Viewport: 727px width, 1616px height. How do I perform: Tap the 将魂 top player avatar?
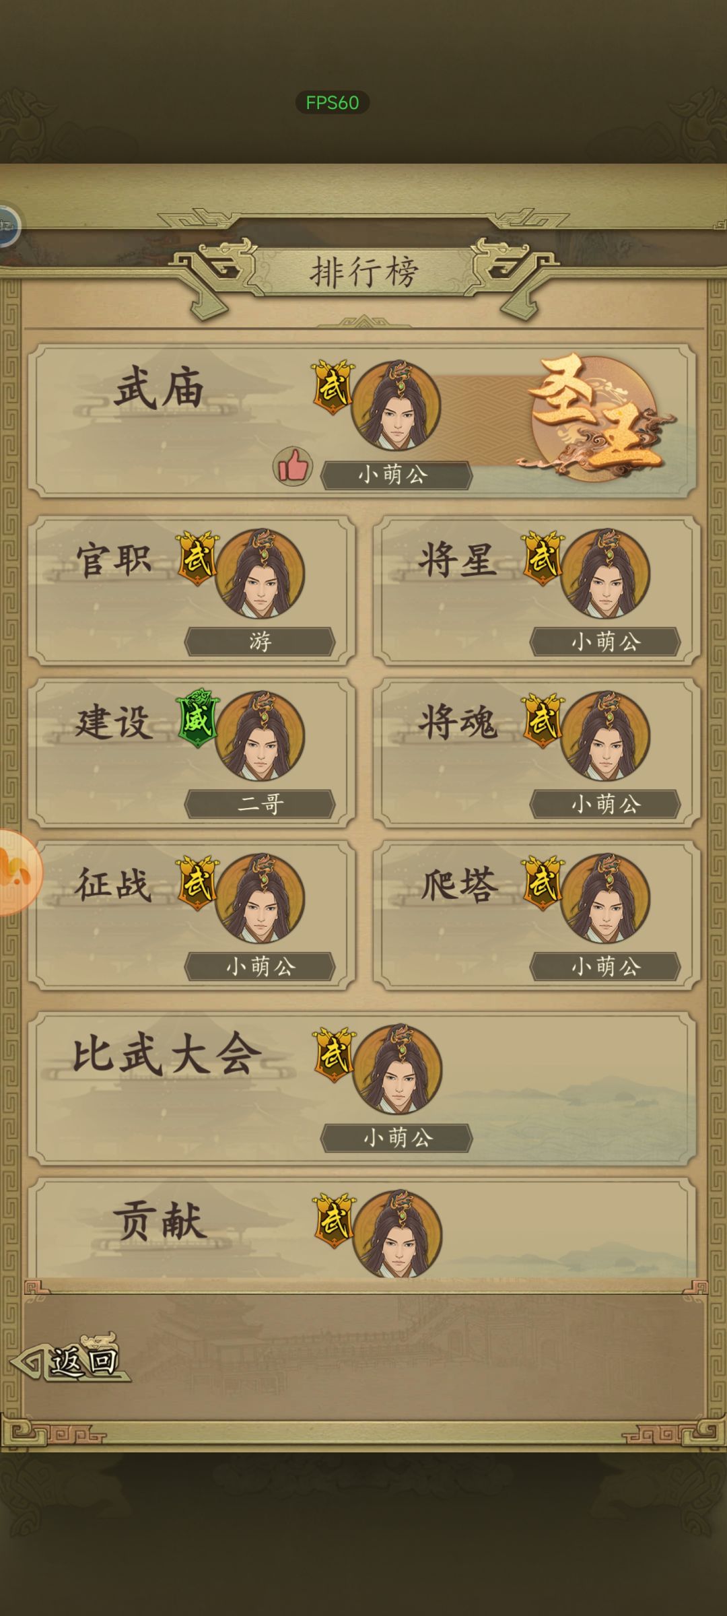[x=605, y=736]
